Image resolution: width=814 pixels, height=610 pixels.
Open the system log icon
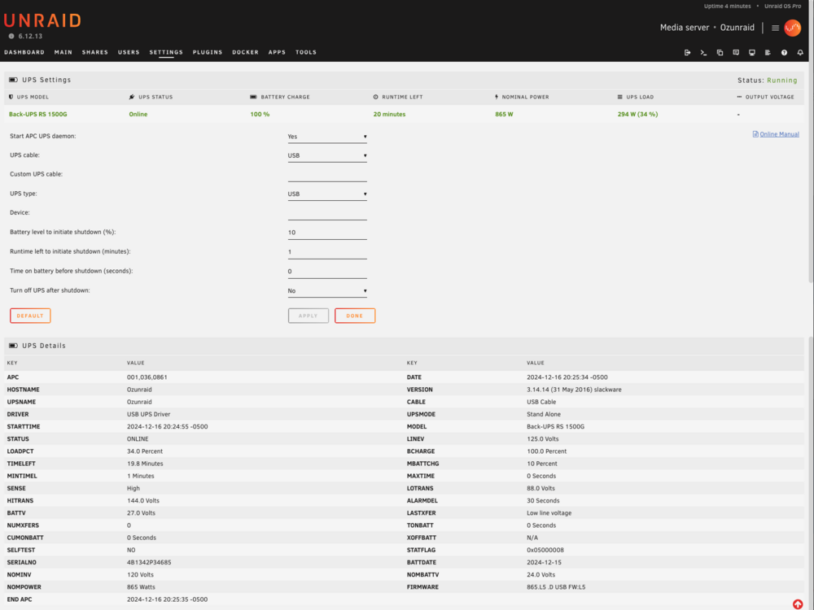(768, 52)
